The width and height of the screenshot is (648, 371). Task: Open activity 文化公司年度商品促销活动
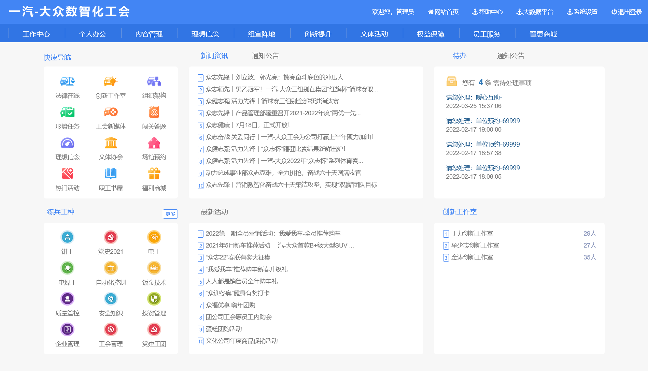[x=241, y=341]
